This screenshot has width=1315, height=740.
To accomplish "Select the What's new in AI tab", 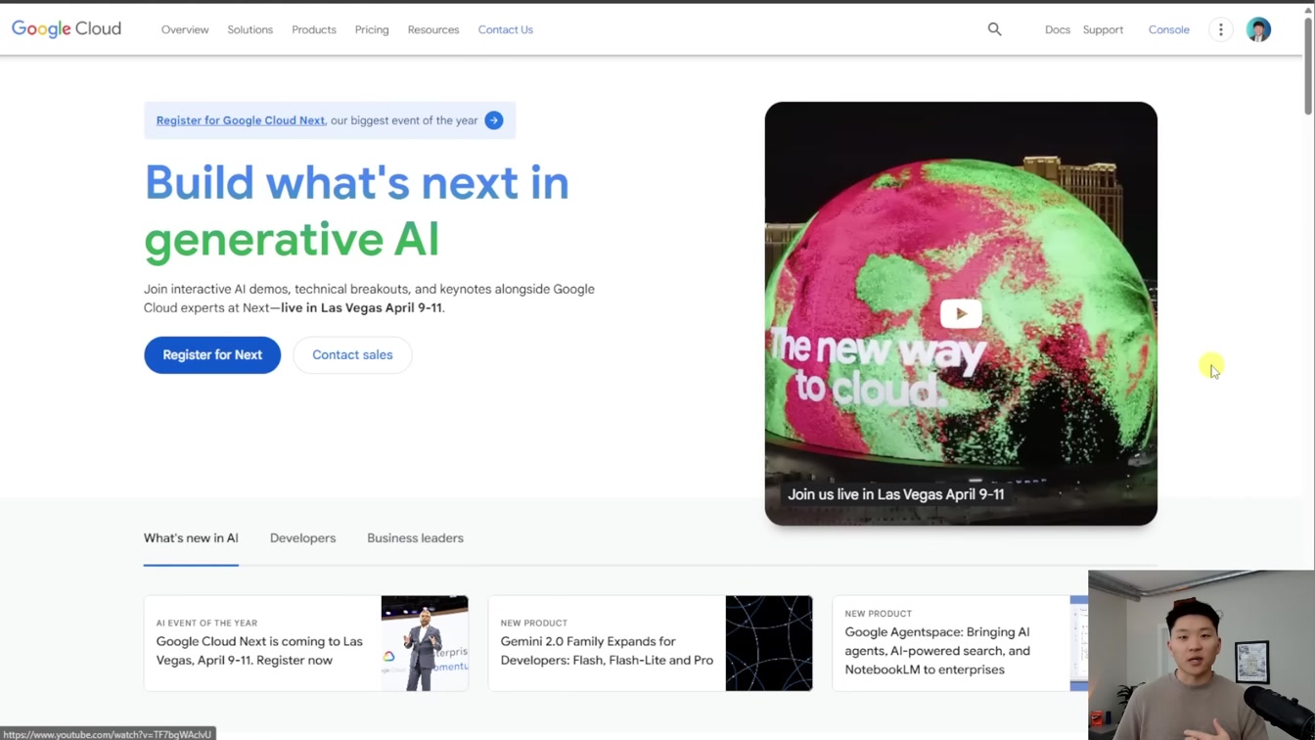I will click(191, 538).
